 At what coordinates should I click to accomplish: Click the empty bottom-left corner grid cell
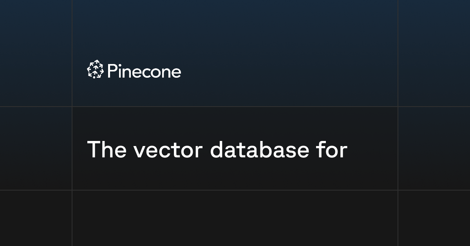[x=36, y=218]
